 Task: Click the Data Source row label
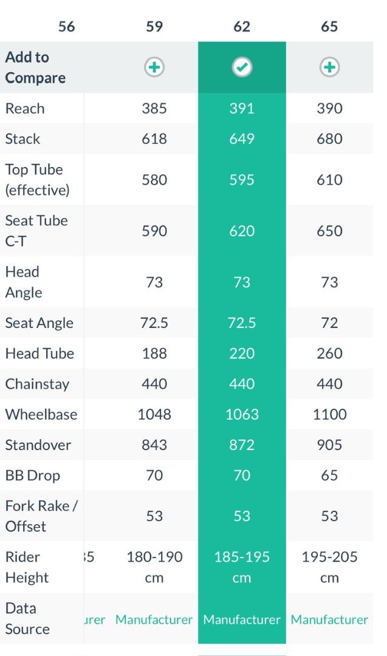pos(27,619)
